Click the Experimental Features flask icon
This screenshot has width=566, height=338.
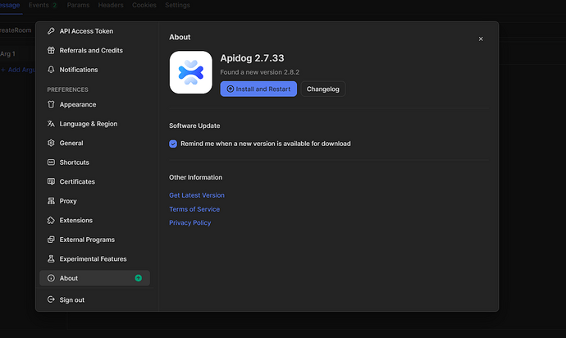point(51,259)
